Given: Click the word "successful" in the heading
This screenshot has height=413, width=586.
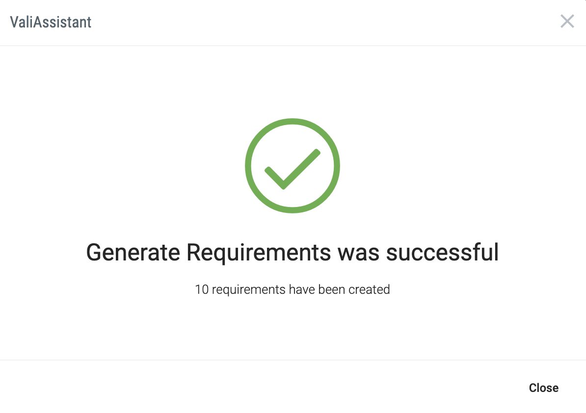Looking at the screenshot, I should click(443, 253).
